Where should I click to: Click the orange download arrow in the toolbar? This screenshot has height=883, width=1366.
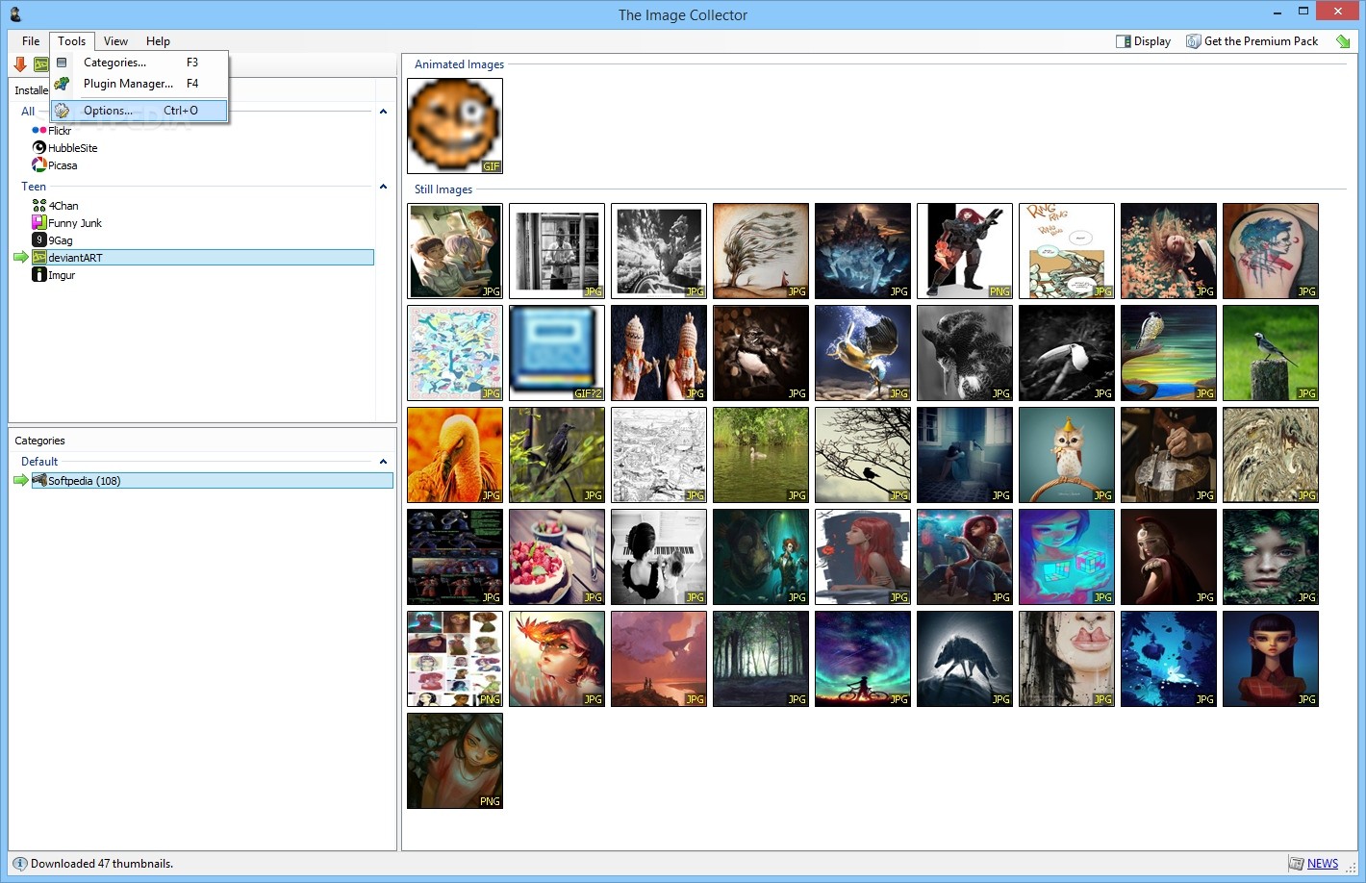tap(20, 64)
